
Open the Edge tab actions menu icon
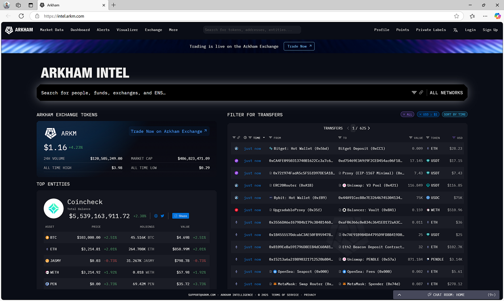point(31,5)
